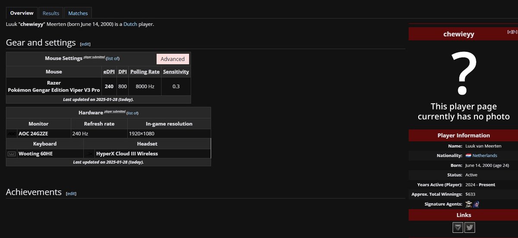
Task: Click the Links section header
Action: 464,215
